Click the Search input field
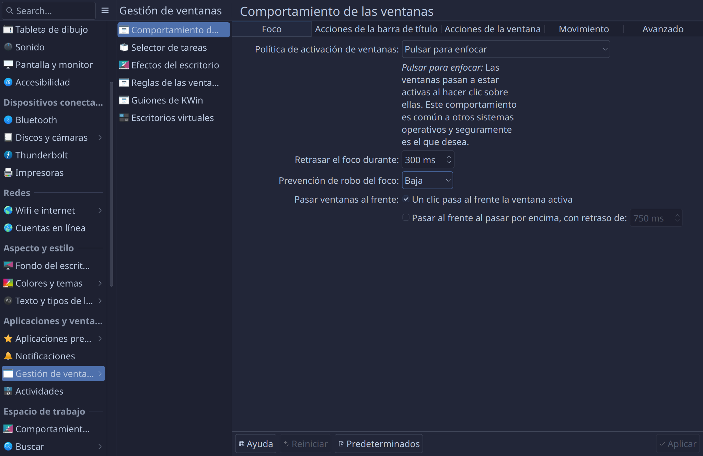The height and width of the screenshot is (456, 703). pyautogui.click(x=49, y=11)
